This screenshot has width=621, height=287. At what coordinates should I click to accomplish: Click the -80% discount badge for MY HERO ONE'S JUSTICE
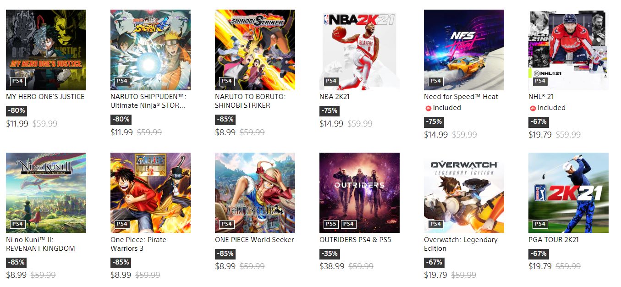coord(16,110)
